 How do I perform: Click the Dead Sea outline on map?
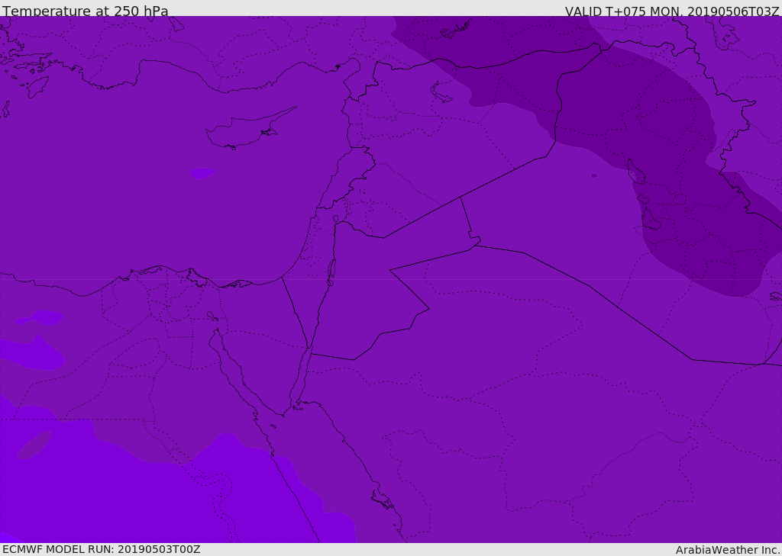coord(331,272)
